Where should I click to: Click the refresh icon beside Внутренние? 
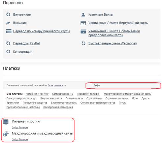tap(8, 14)
